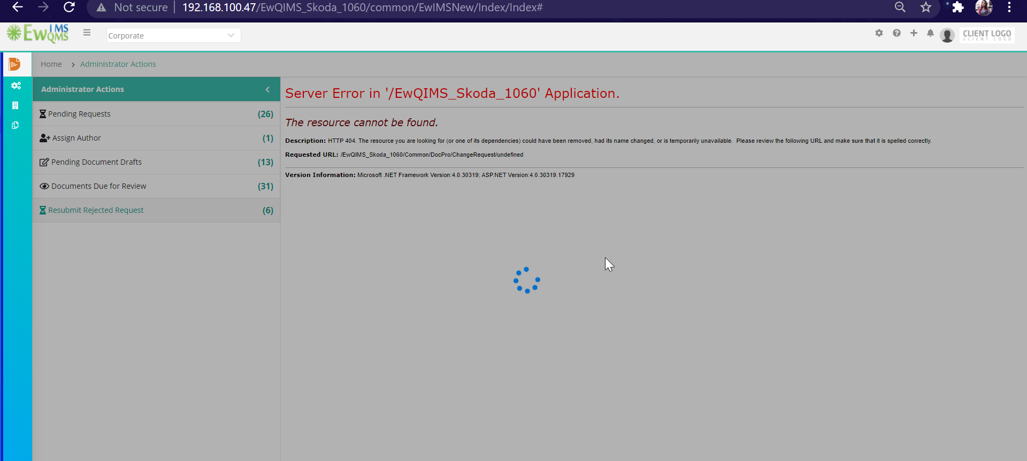The width and height of the screenshot is (1027, 461).
Task: Click the Server Error heading text
Action: (452, 93)
